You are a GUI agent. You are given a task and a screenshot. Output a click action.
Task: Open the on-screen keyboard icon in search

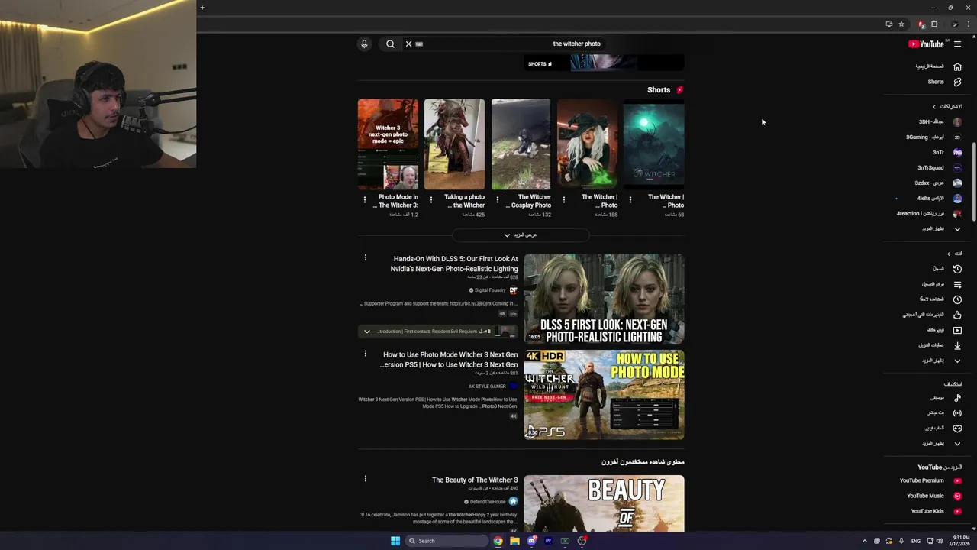(x=419, y=44)
